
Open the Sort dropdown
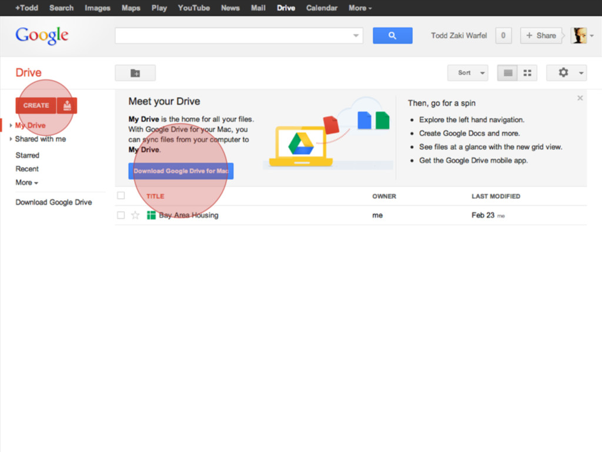click(x=467, y=72)
